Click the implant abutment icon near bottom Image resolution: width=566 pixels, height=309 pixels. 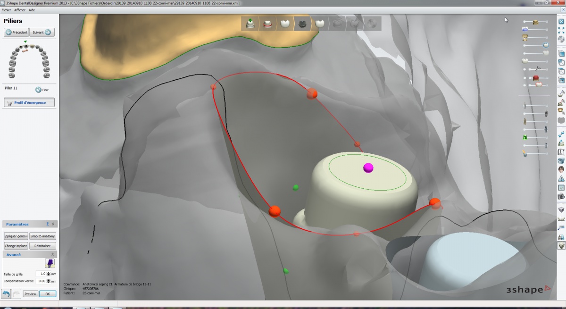[x=561, y=237]
